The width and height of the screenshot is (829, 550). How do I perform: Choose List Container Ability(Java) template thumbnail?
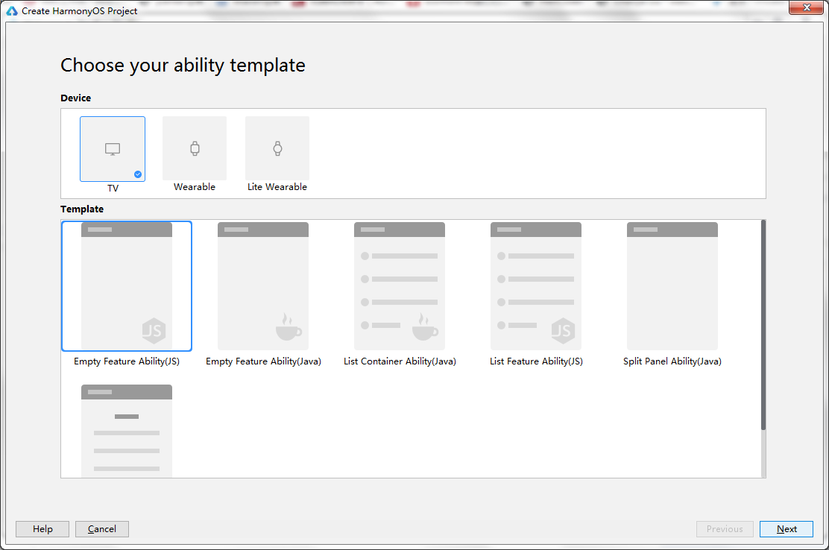coord(400,286)
